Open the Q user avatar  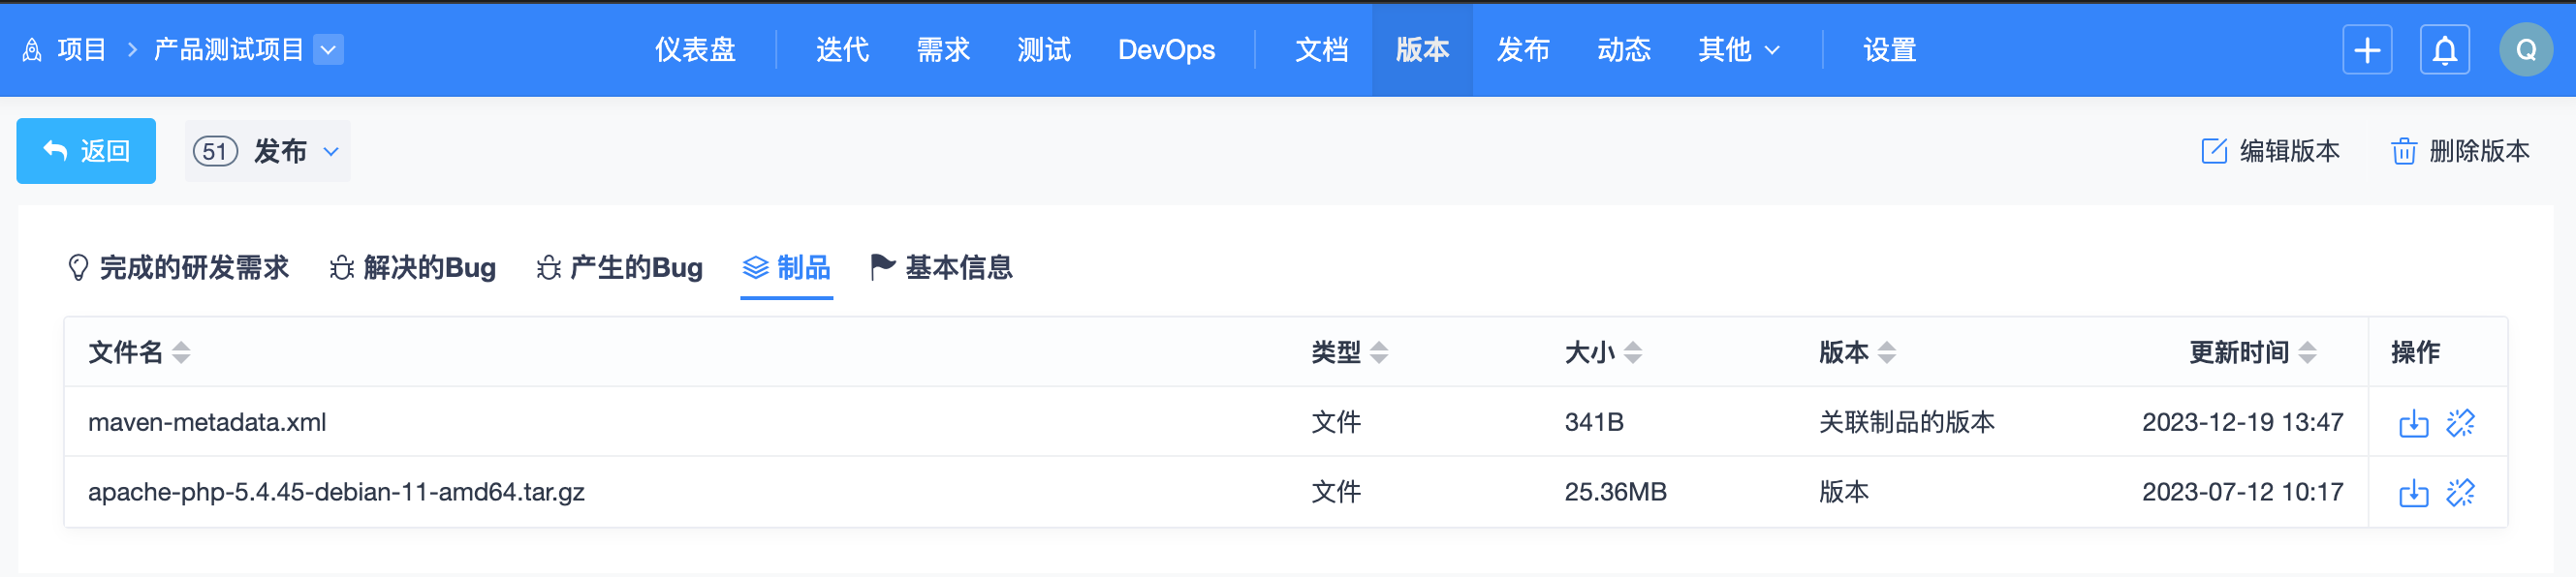pyautogui.click(x=2526, y=50)
